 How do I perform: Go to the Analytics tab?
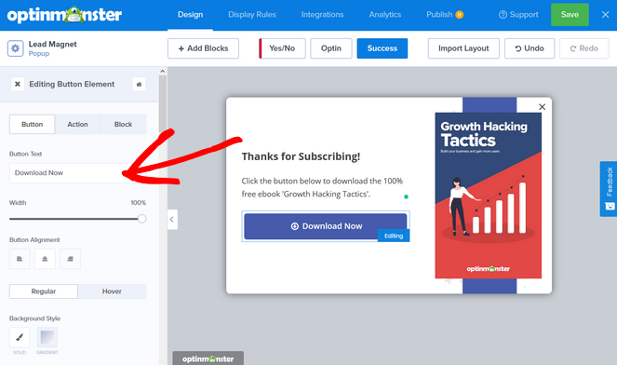(x=385, y=15)
